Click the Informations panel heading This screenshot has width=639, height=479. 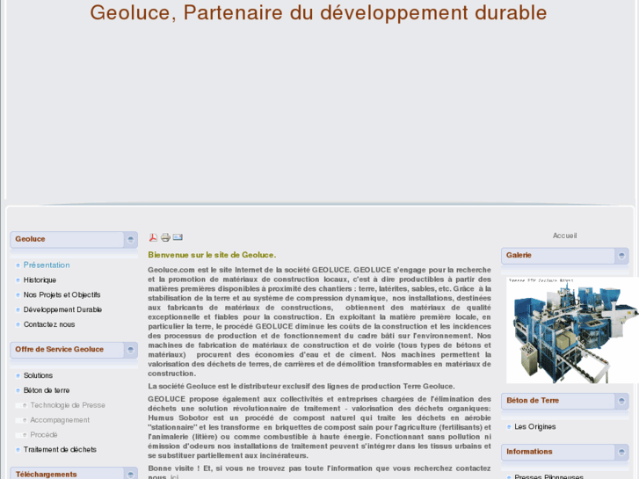point(529,452)
